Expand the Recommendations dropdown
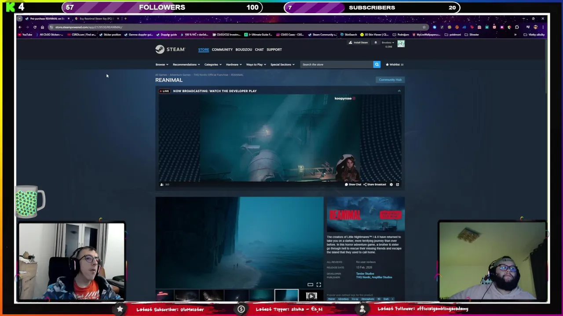The height and width of the screenshot is (316, 563). pyautogui.click(x=186, y=65)
